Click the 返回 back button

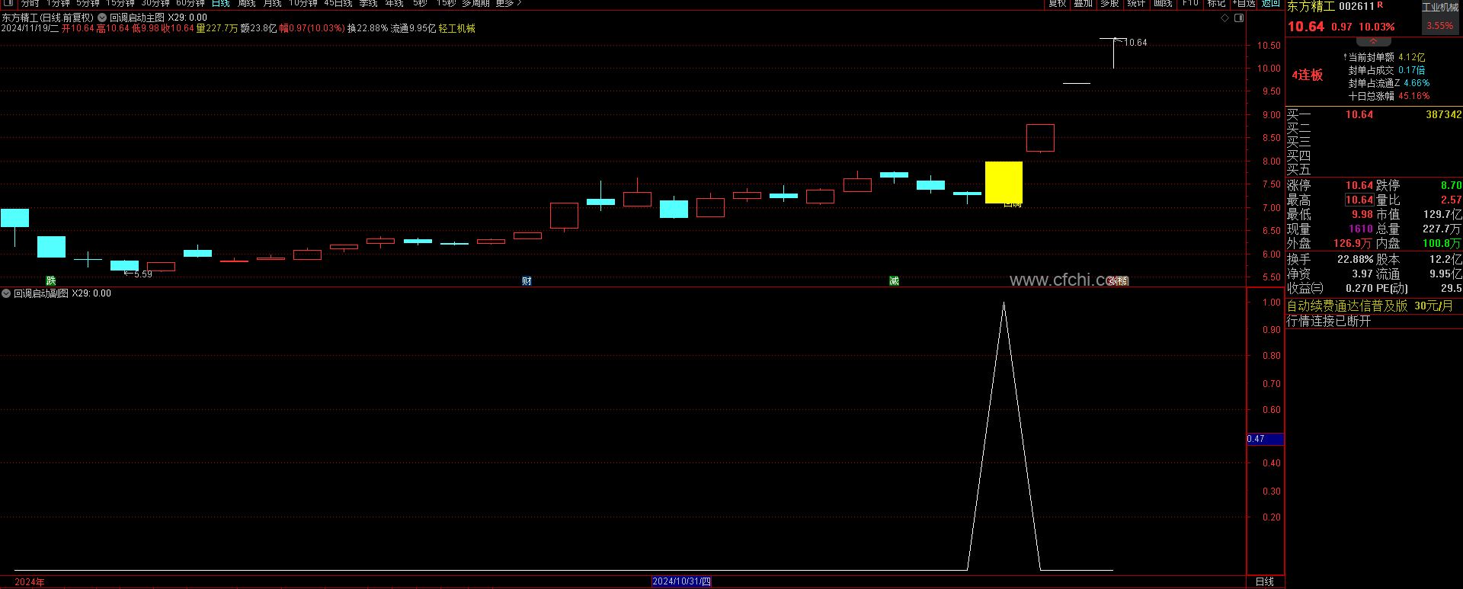tap(1270, 3)
